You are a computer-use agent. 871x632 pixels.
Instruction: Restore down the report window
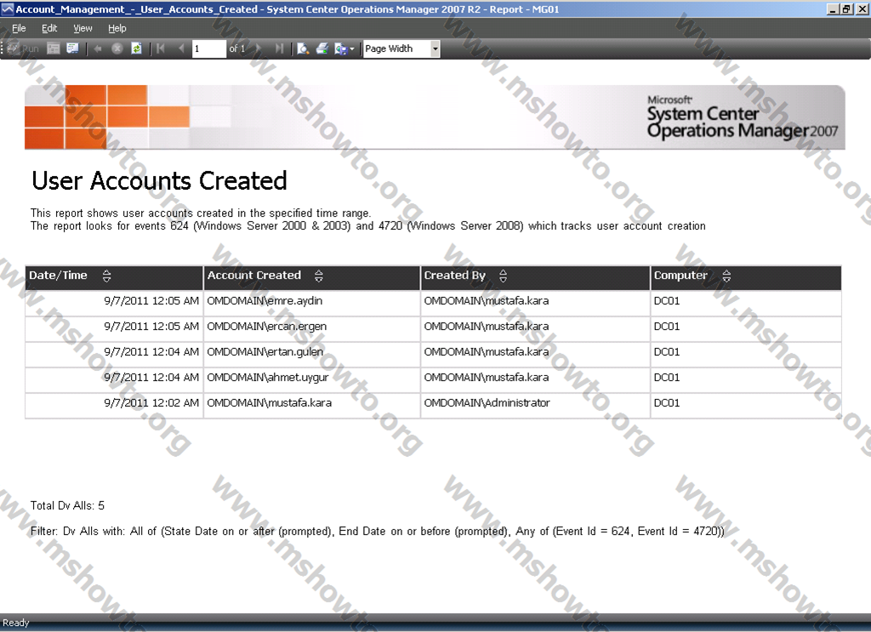tap(846, 9)
